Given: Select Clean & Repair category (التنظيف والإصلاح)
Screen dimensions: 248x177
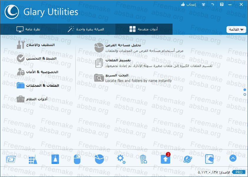Looking at the screenshot, I should point(36,45).
